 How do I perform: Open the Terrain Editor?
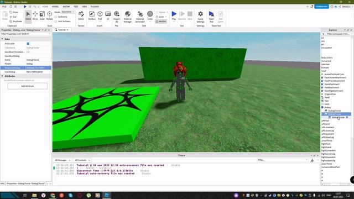[x=81, y=16]
